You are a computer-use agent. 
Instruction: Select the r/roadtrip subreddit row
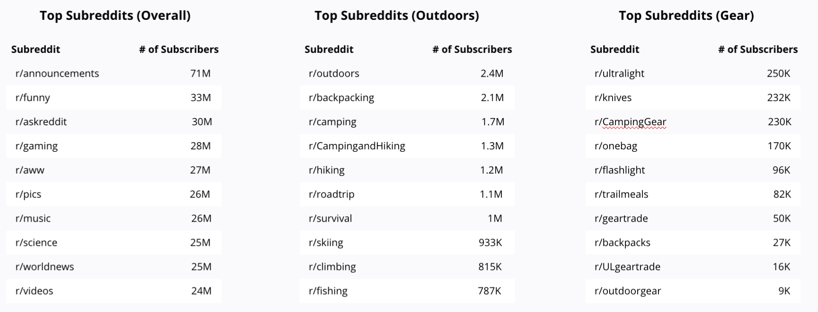(x=331, y=194)
